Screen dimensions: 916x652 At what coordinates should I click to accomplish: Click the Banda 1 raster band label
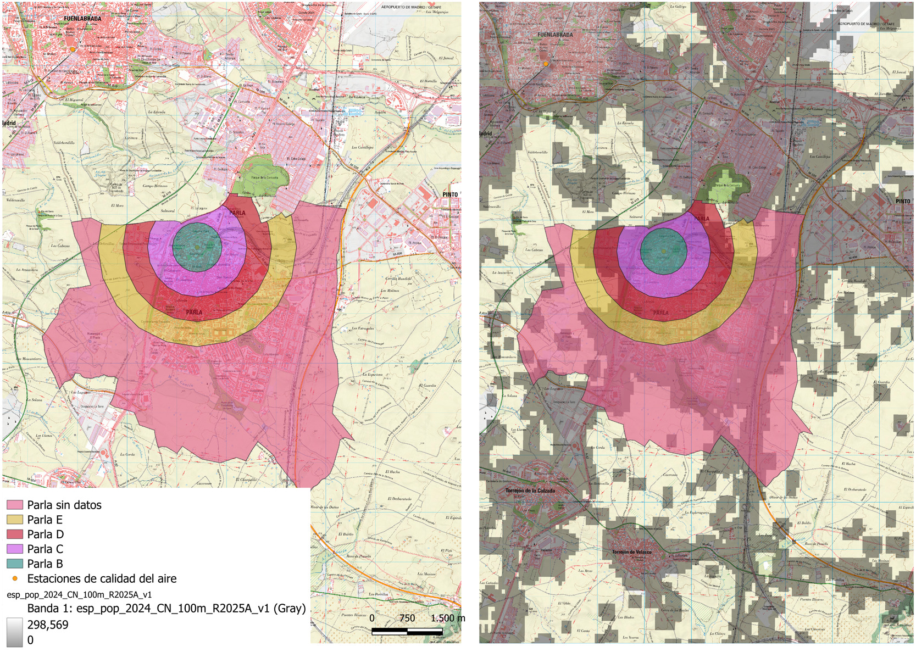(166, 608)
